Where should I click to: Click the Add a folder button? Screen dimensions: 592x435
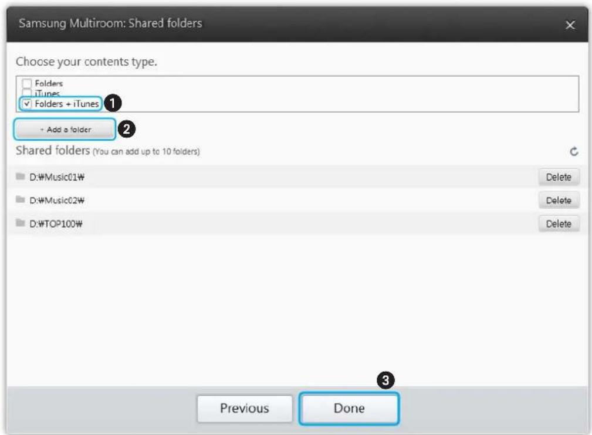click(65, 130)
